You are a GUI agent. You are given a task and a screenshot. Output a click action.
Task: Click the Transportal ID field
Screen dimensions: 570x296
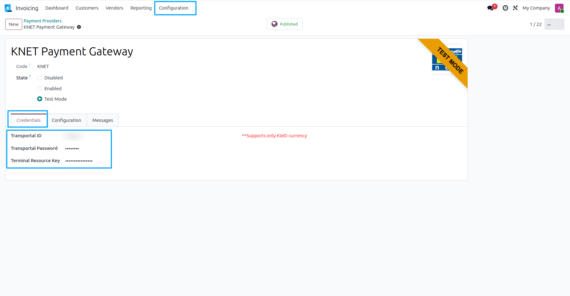[73, 136]
